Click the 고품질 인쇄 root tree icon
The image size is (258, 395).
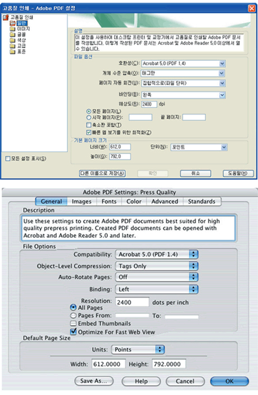tap(6, 17)
